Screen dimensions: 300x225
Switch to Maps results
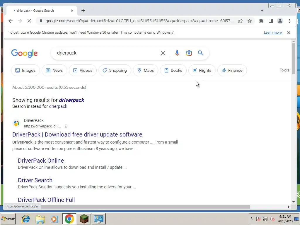click(x=146, y=70)
